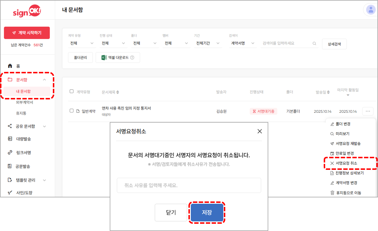Click the 검색어를 입력하세요 search field

[289, 43]
